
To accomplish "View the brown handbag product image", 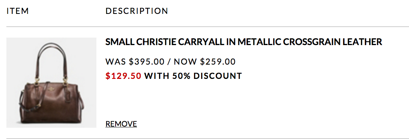I will tap(51, 83).
